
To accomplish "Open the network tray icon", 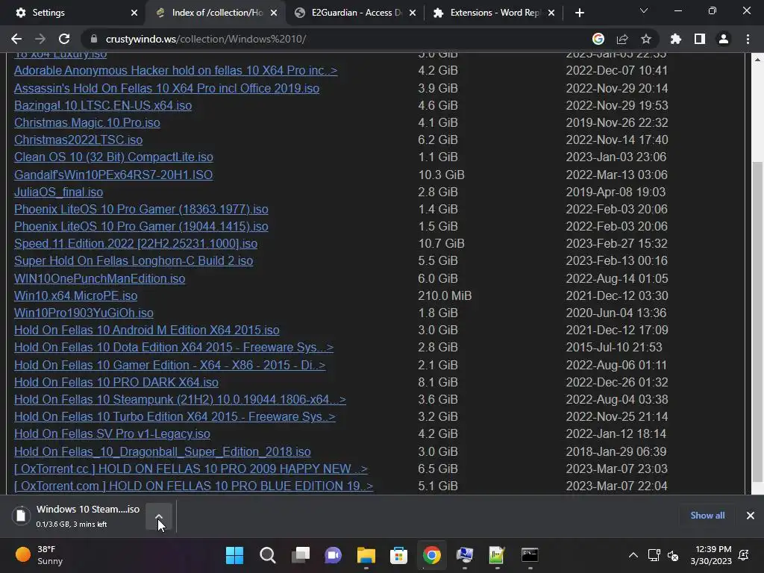I will [x=654, y=555].
